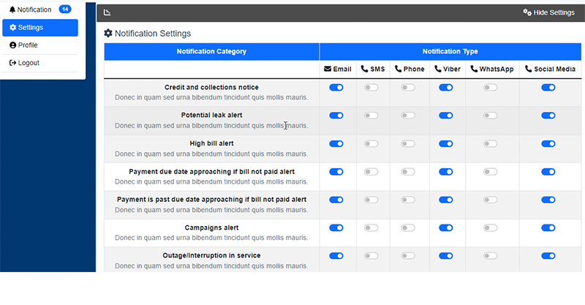Click the phone icon in the WhatsApp column header
The height and width of the screenshot is (305, 585).
[x=474, y=69]
